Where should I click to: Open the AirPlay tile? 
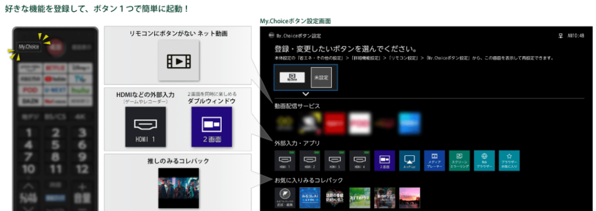[409, 161]
